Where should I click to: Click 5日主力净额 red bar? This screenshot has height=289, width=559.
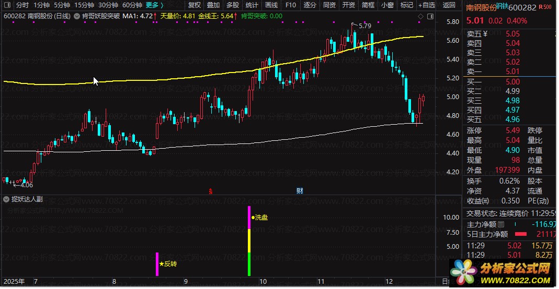click(521, 234)
